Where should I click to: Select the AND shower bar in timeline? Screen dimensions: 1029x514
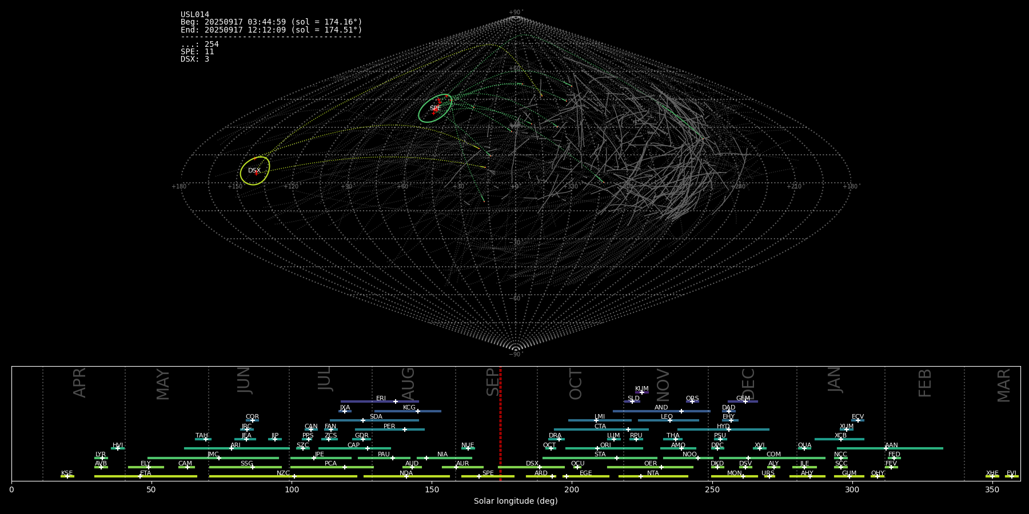click(x=661, y=411)
